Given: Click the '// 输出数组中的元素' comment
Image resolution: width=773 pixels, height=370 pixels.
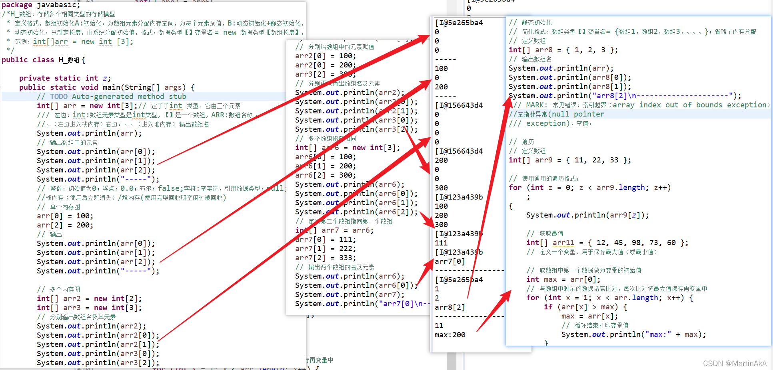Looking at the screenshot, I should pyautogui.click(x=67, y=142).
